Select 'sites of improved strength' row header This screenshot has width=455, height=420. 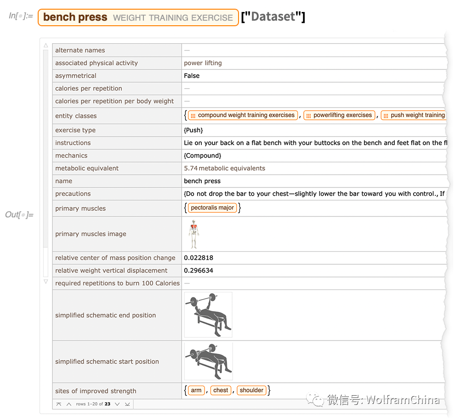click(x=117, y=391)
